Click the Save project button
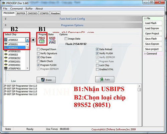This screenshot has height=134, width=167. 153,49
